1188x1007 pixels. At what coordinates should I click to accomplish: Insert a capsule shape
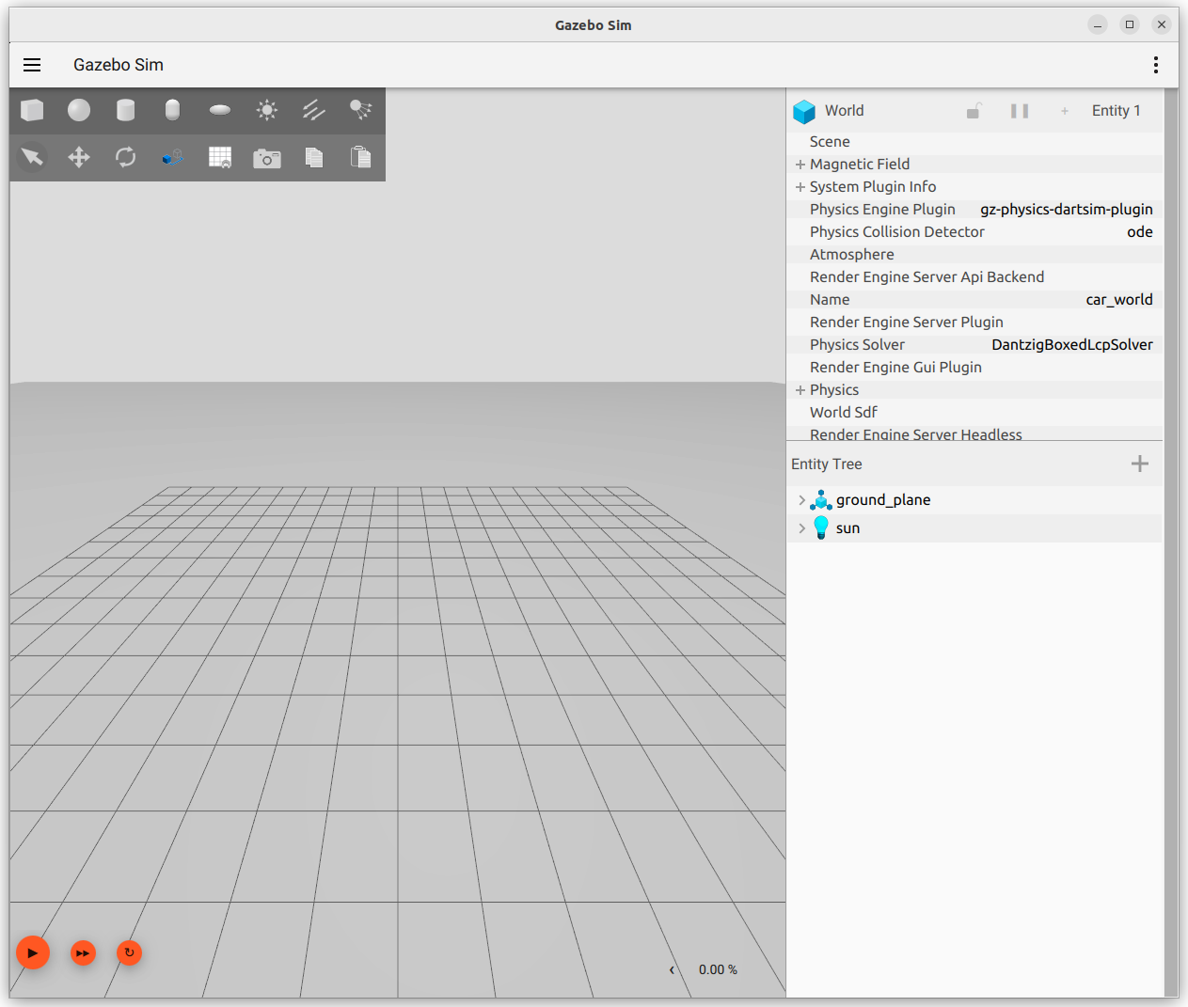coord(172,110)
